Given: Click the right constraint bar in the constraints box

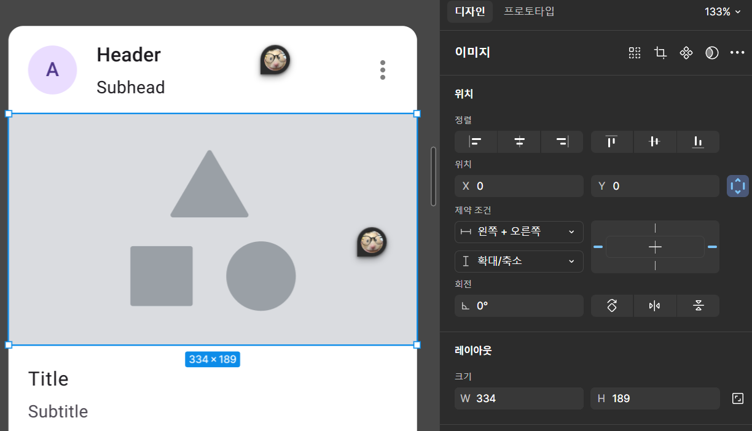Looking at the screenshot, I should pyautogui.click(x=712, y=247).
